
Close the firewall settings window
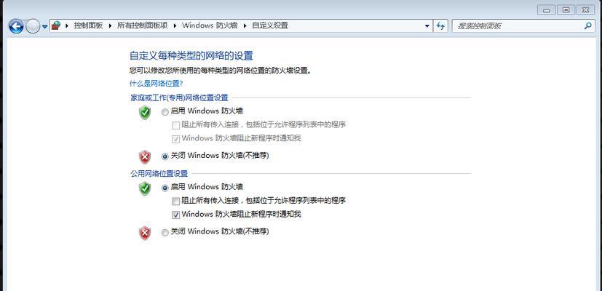[x=586, y=10]
